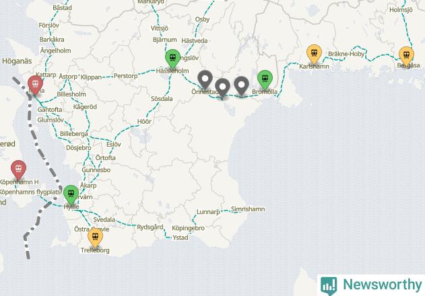425x296 pixels.
Task: Click the Hästveda station label
Action: pyautogui.click(x=195, y=41)
